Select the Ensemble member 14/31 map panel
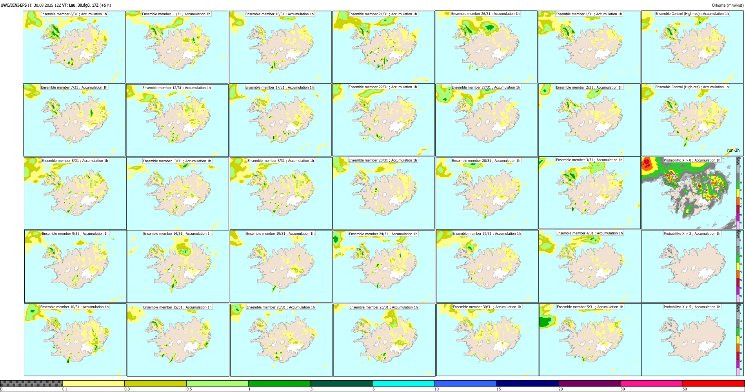This screenshot has width=745, height=392. 178,267
